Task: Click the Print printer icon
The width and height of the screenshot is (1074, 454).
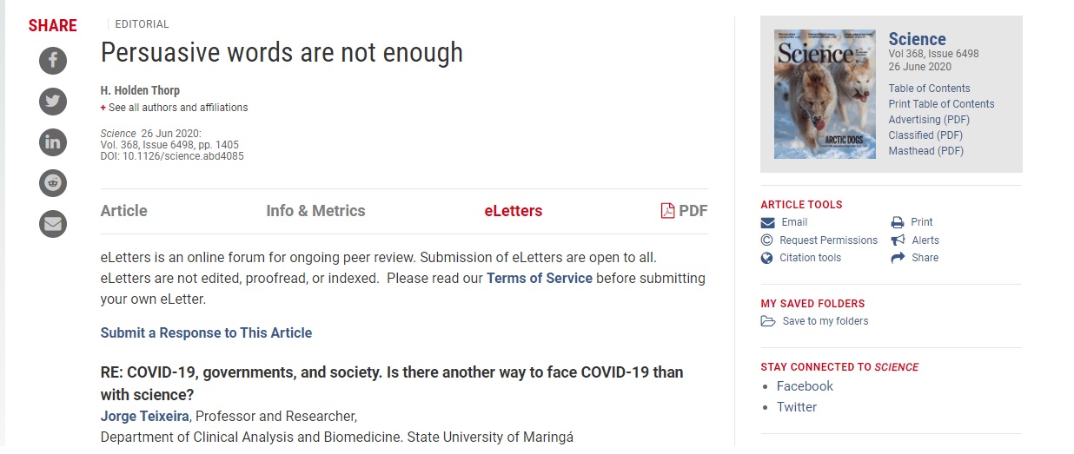Action: point(898,222)
